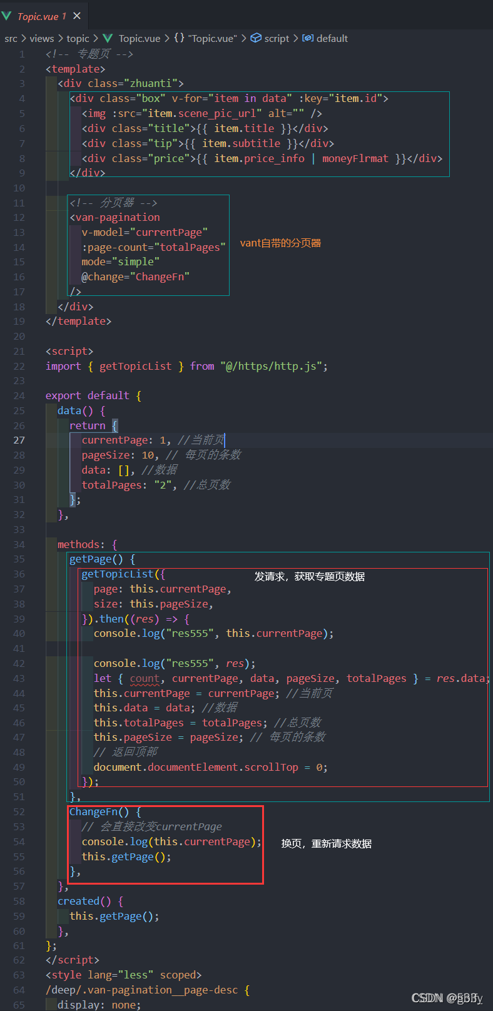Click the @change="ChangeFn" attribute
The width and height of the screenshot is (493, 1011).
(x=135, y=277)
